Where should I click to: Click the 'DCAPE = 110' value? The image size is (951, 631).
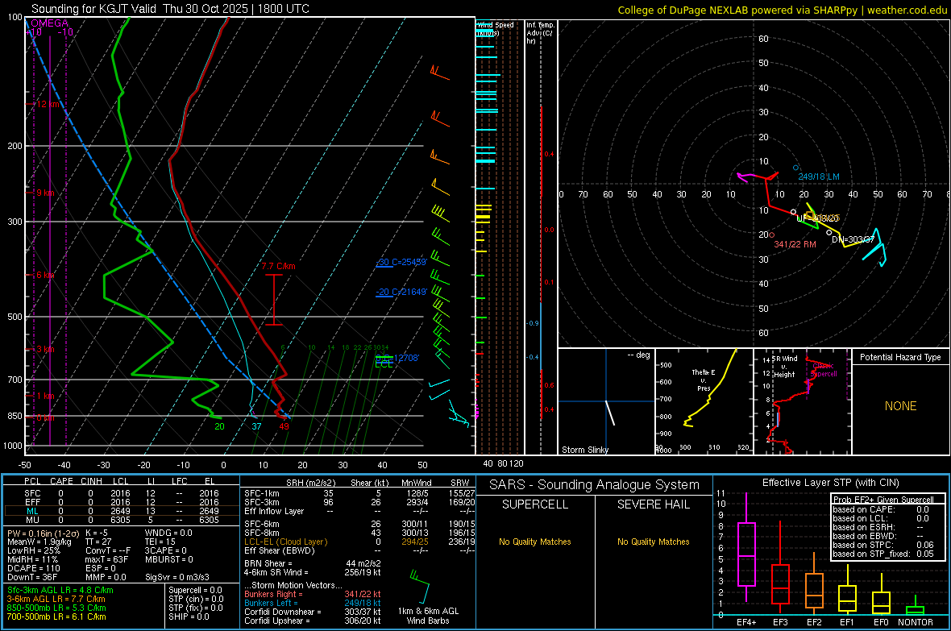point(31,568)
